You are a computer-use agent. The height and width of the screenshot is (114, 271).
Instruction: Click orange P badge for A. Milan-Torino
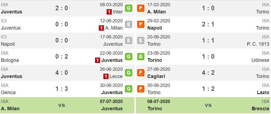point(141,8)
